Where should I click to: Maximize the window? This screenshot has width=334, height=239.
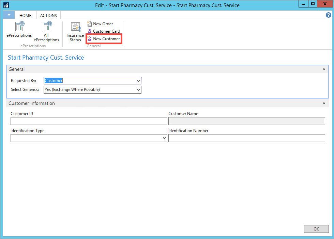pos(313,4)
